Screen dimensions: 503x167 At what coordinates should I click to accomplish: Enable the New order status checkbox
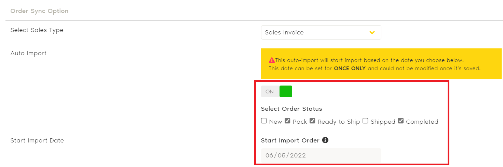click(x=264, y=121)
